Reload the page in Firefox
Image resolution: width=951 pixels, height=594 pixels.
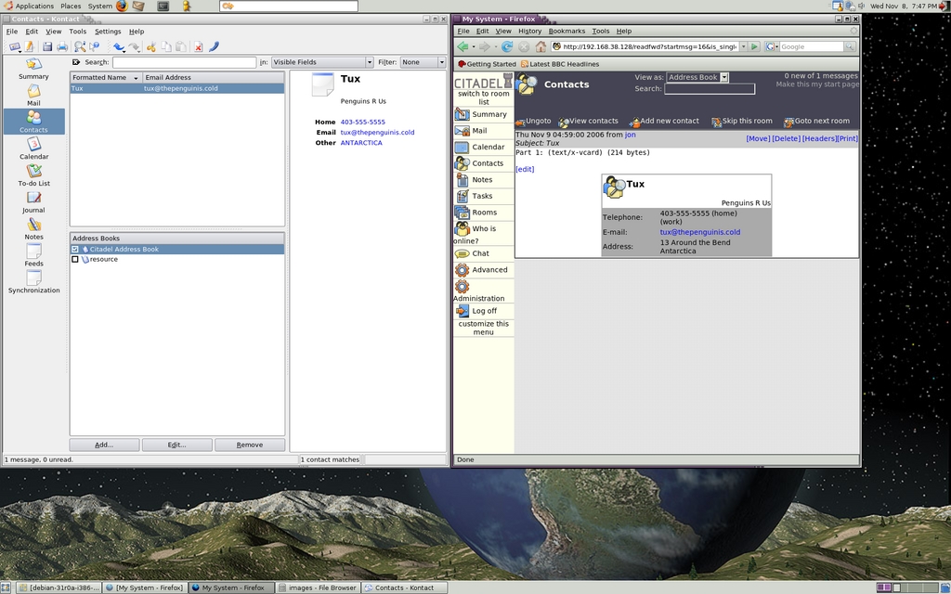507,46
